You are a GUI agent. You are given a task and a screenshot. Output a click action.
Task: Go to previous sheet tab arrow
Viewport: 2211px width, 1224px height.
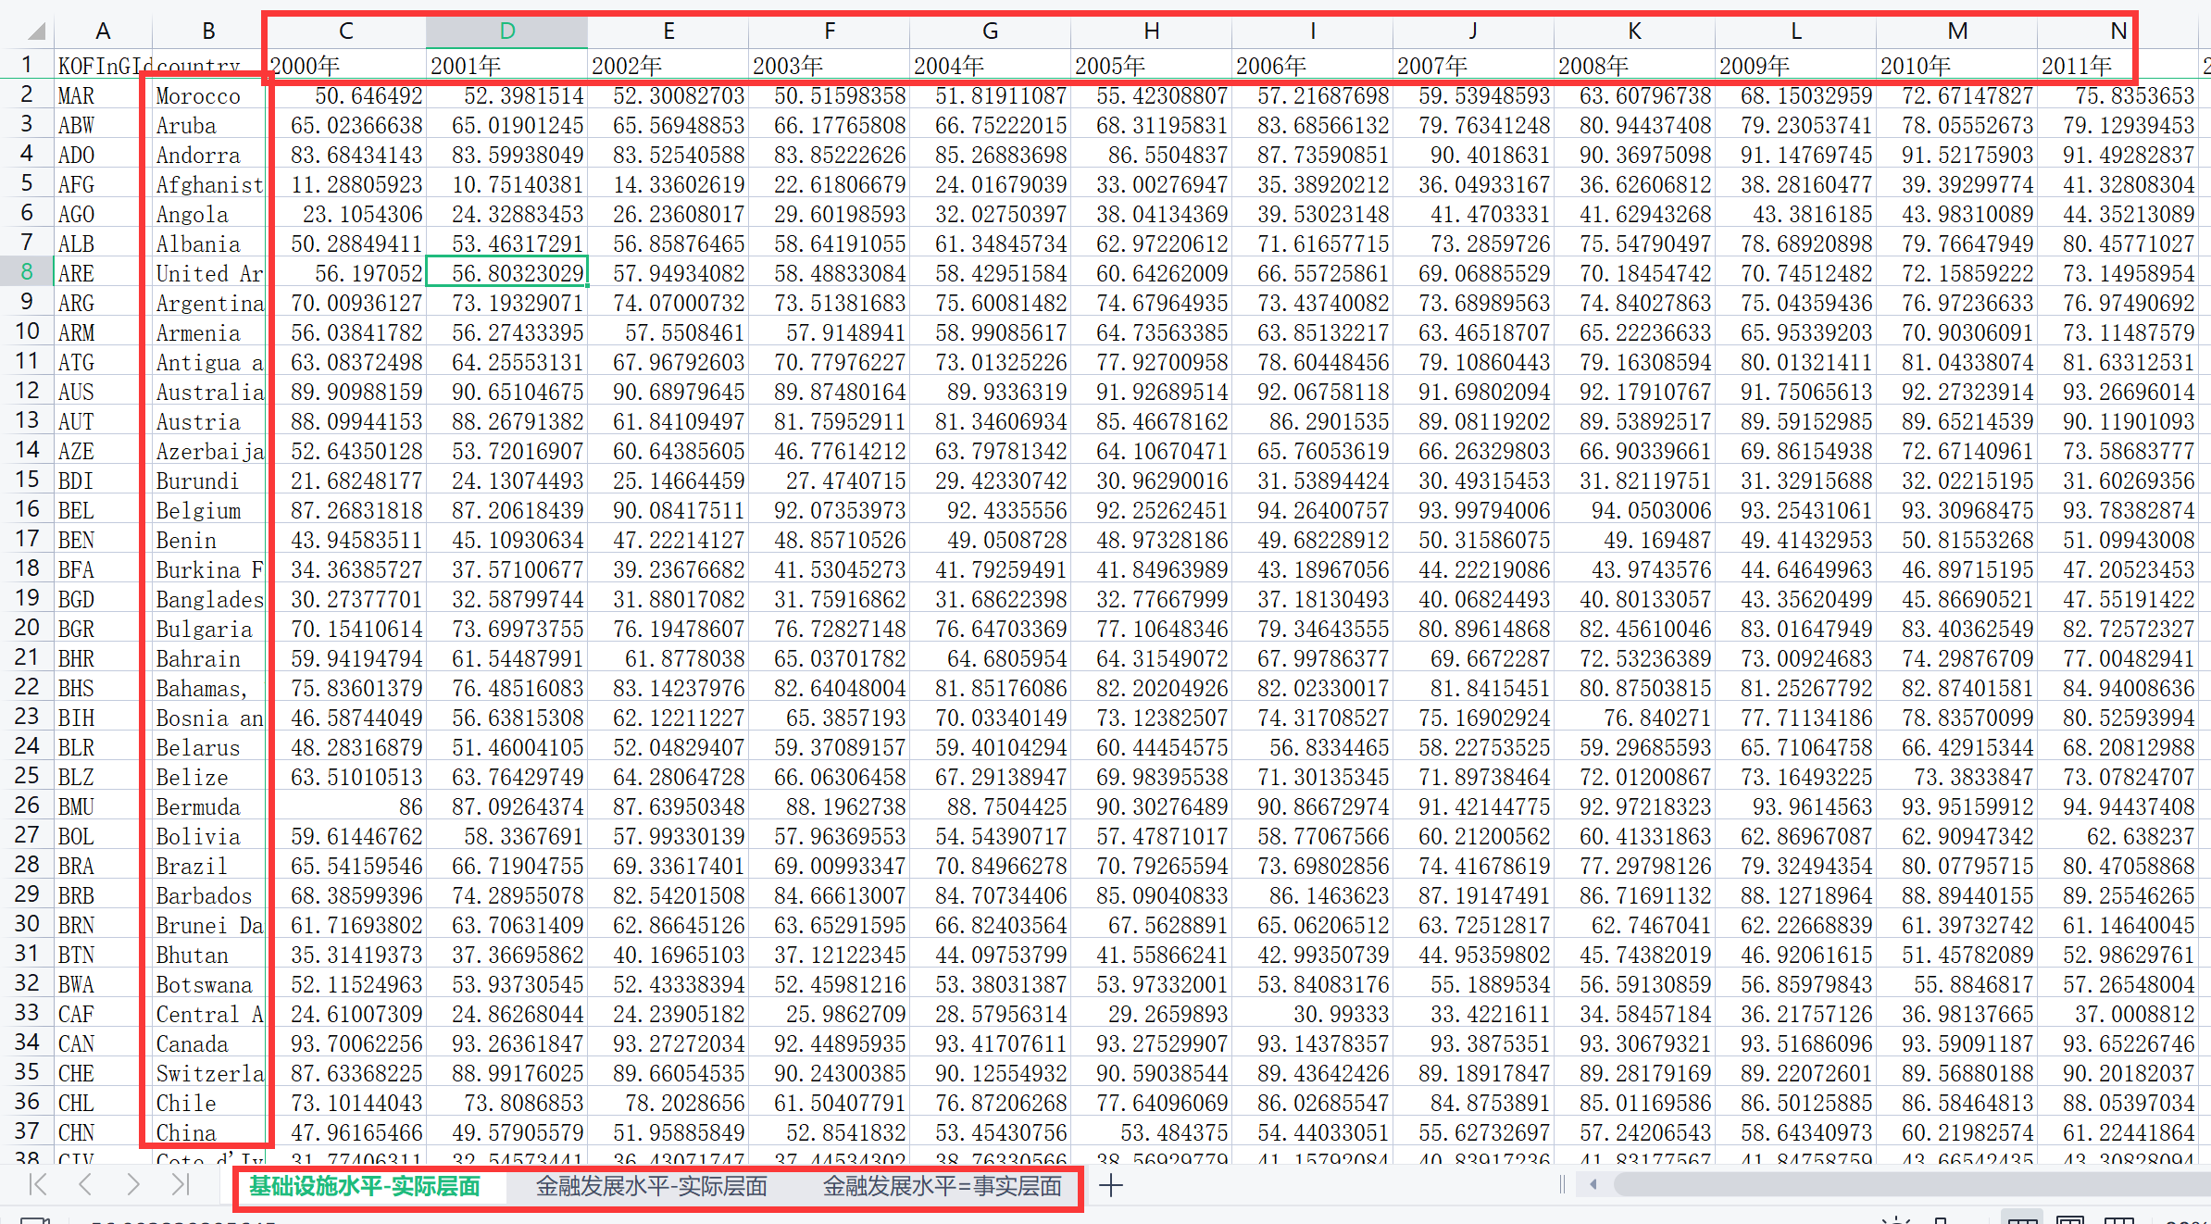(85, 1184)
